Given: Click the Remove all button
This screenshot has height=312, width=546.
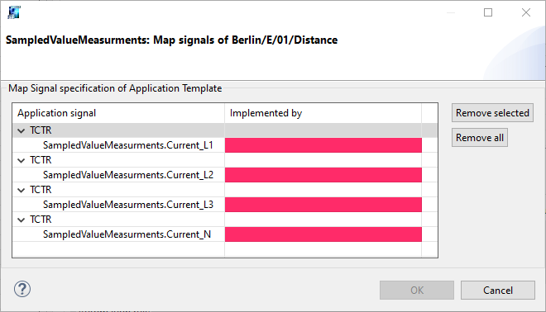Looking at the screenshot, I should (x=480, y=138).
